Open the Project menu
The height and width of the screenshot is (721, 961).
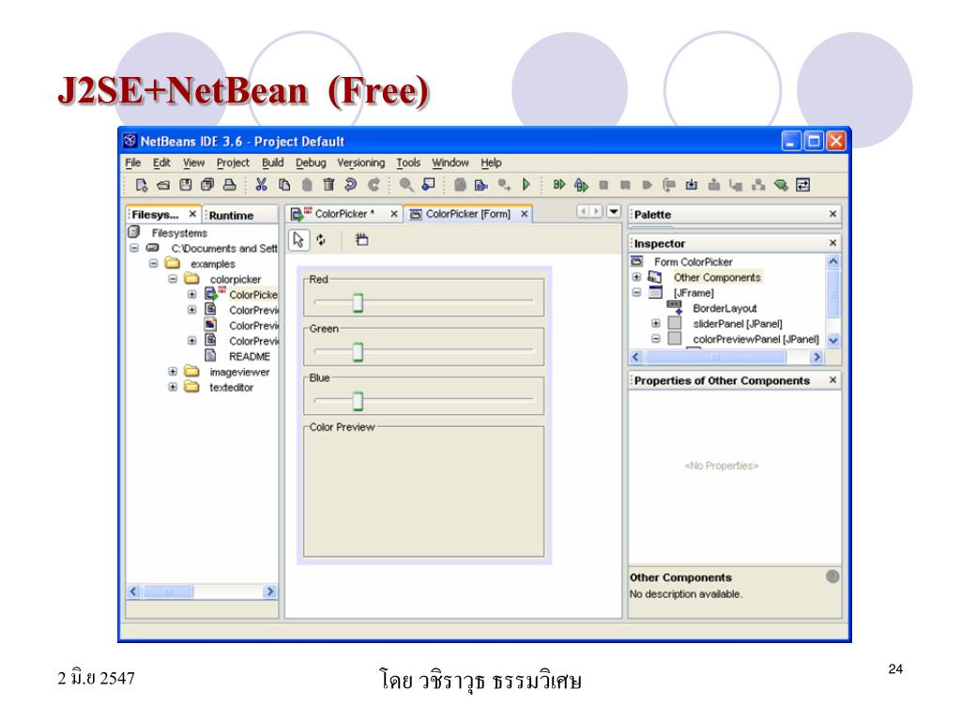click(x=233, y=162)
